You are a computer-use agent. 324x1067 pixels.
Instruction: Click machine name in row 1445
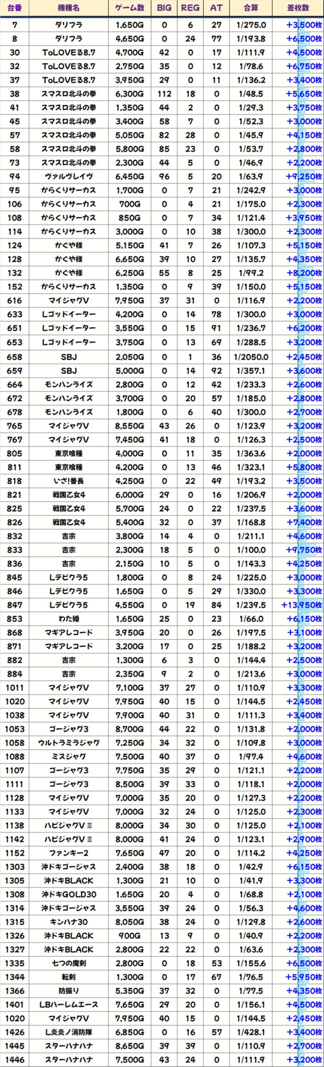(x=69, y=1046)
